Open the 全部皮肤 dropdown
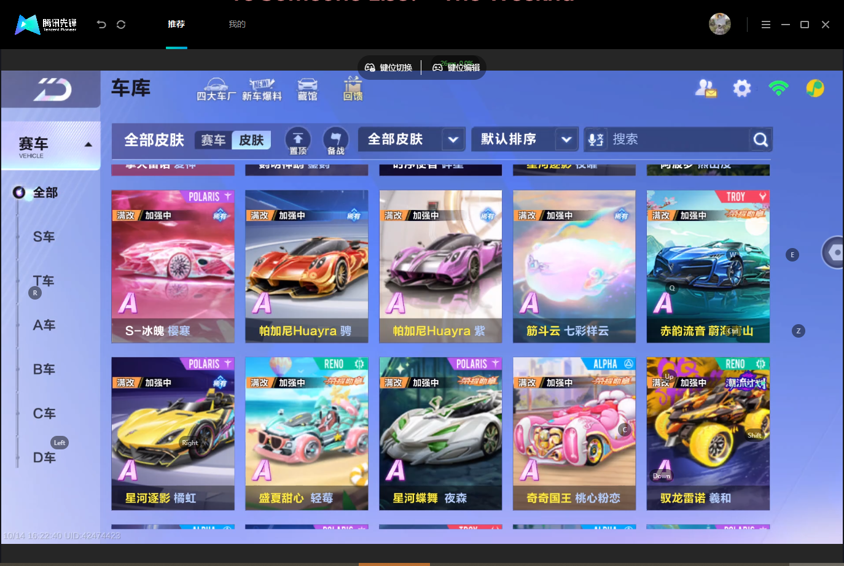 412,139
